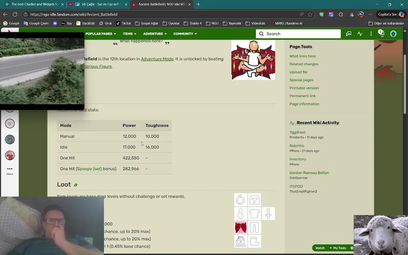Open the browser profile avatar
The height and width of the screenshot is (255, 408).
point(361,15)
